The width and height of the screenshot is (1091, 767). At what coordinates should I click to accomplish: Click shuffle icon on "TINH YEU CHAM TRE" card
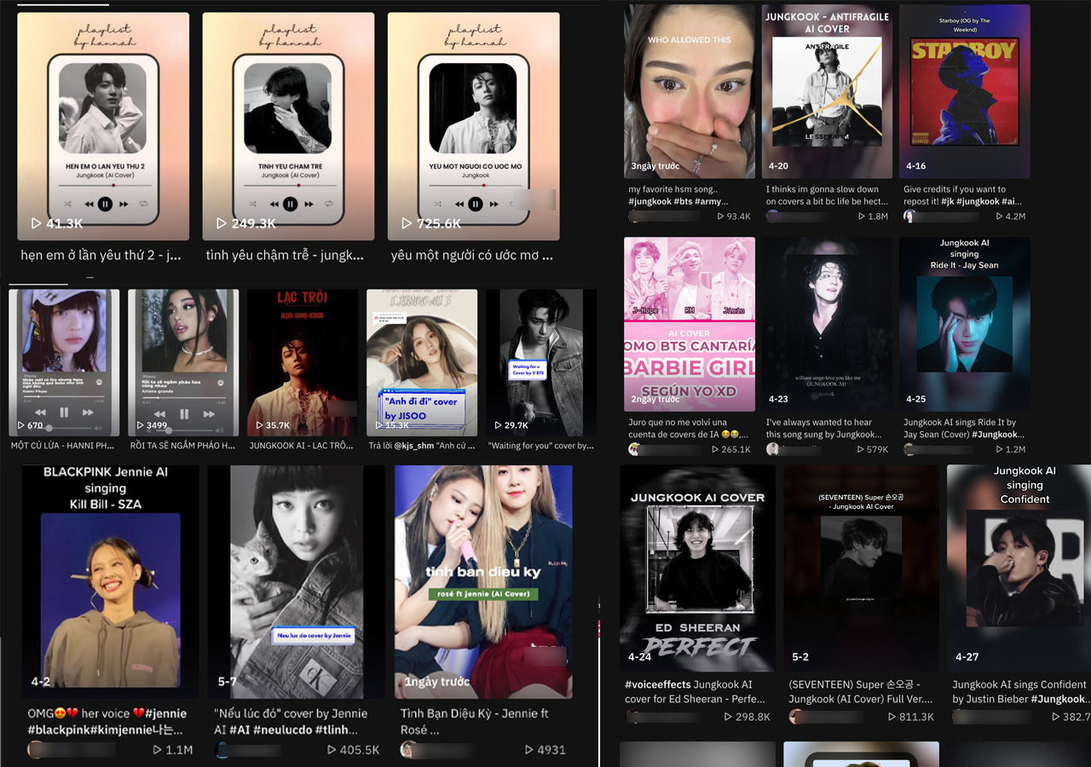(252, 204)
